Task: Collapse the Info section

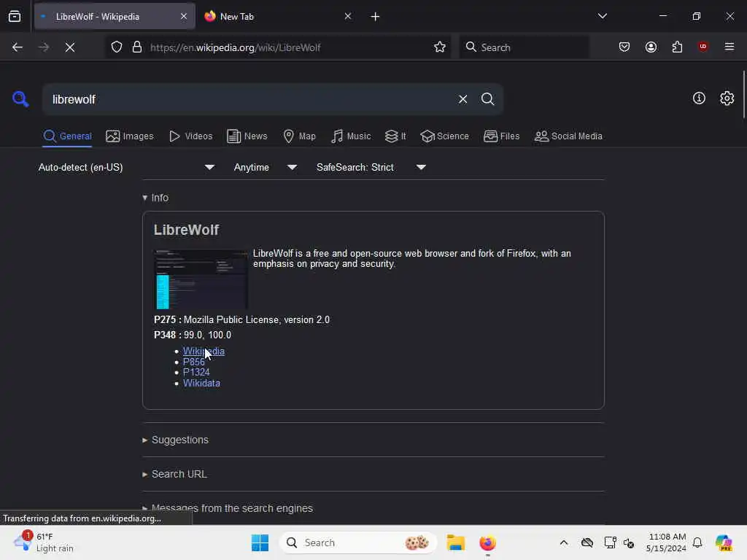Action: coord(155,198)
